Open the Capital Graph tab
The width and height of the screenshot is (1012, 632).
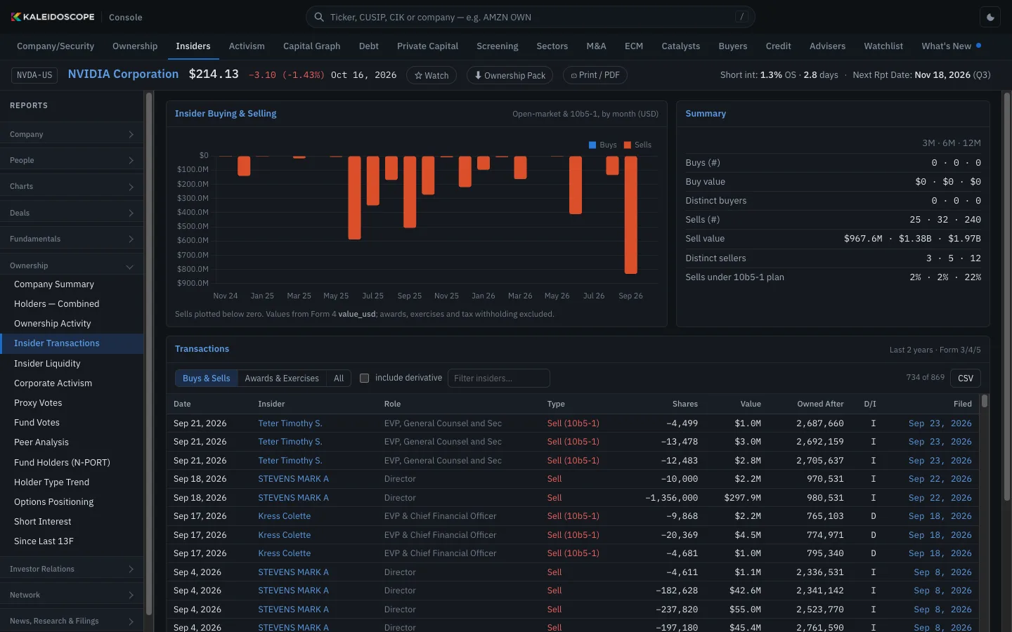pos(312,46)
